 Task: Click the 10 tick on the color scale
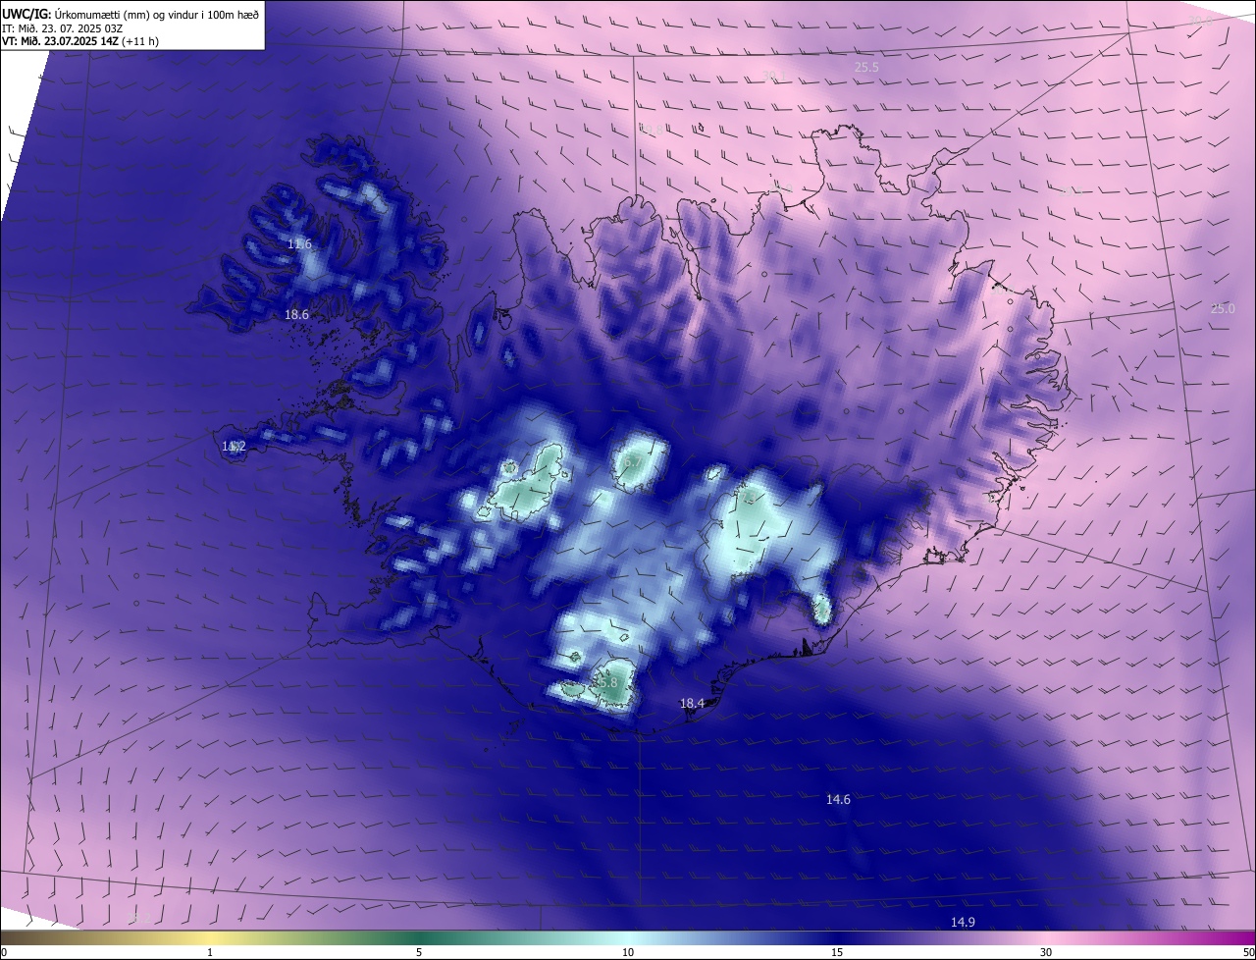tap(628, 952)
